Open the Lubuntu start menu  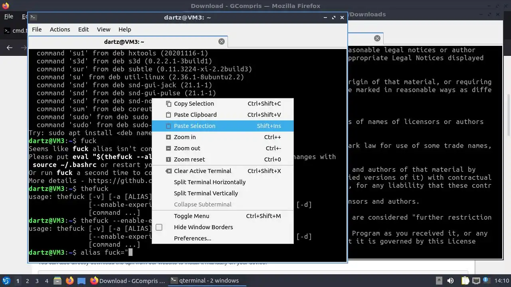click(6, 281)
